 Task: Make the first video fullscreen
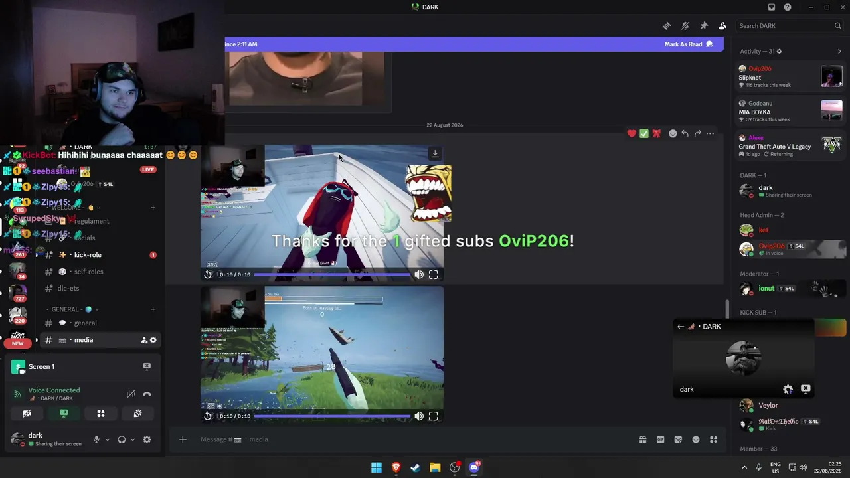point(434,274)
